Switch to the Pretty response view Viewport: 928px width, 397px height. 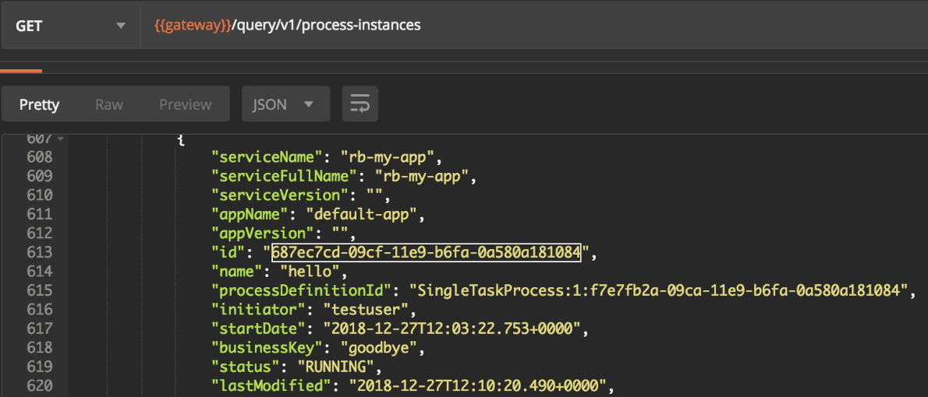point(40,104)
